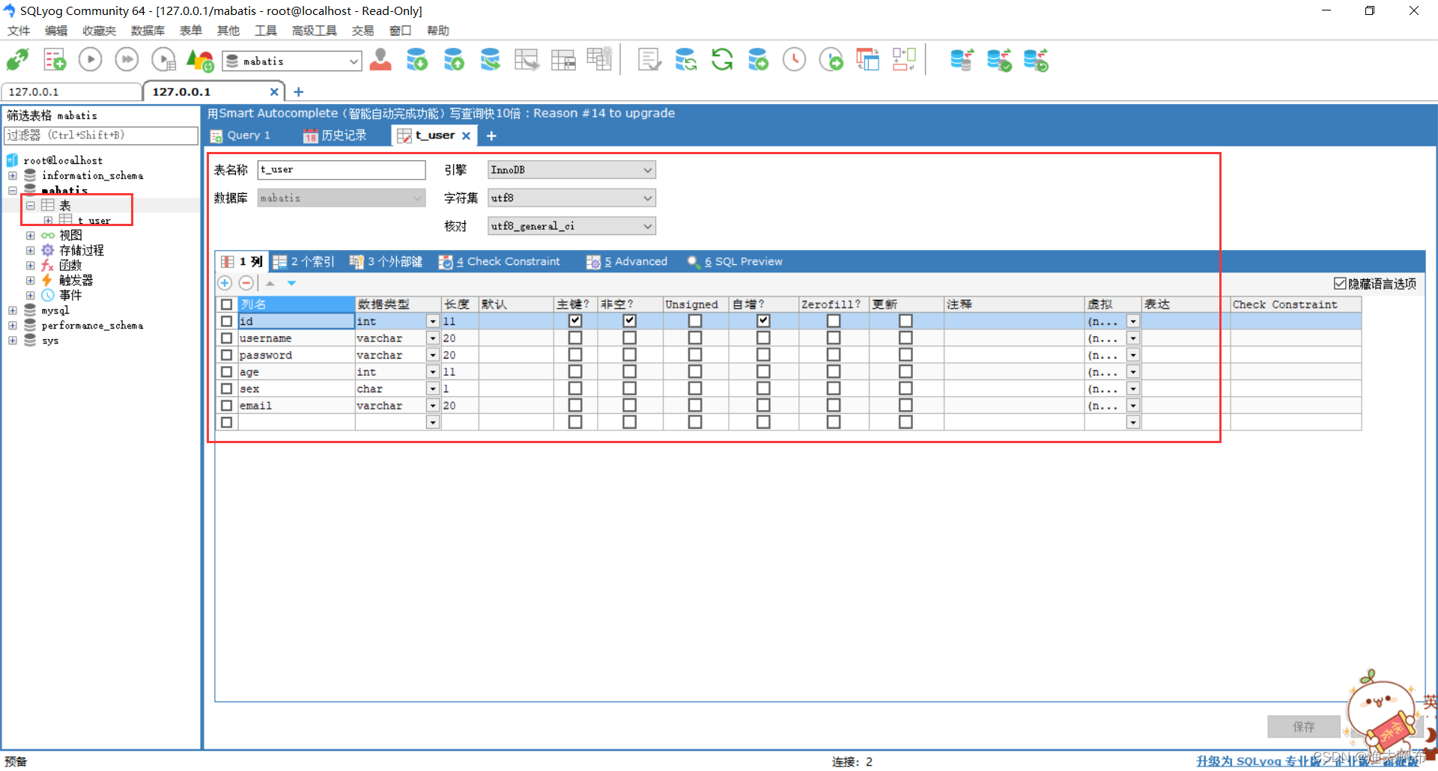Click the start transaction database icon
The width and height of the screenshot is (1438, 771).
tap(962, 59)
